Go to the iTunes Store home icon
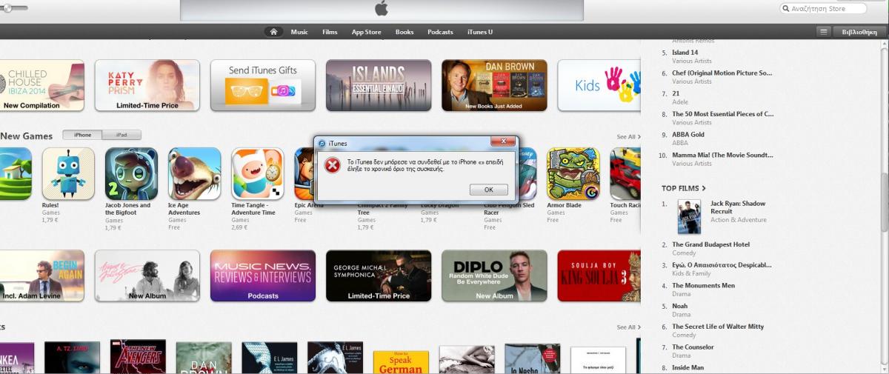The height and width of the screenshot is (374, 889). (x=273, y=32)
